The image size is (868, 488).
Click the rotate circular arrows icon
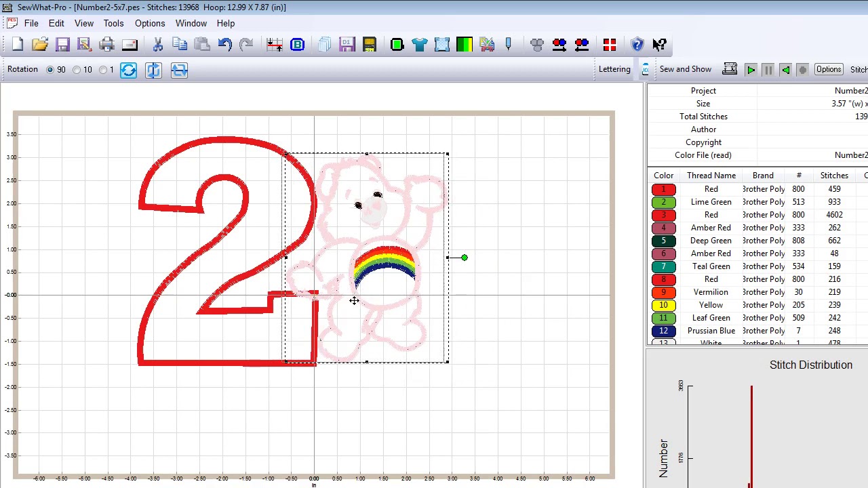click(x=128, y=70)
